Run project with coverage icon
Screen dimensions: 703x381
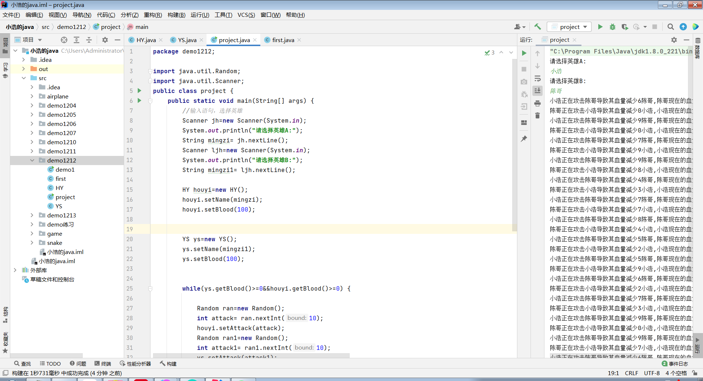[625, 27]
